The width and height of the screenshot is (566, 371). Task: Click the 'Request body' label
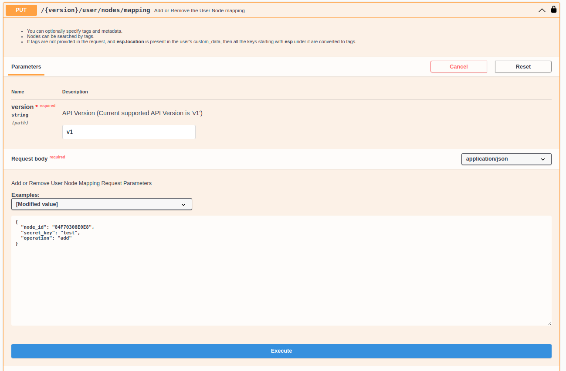click(x=29, y=159)
